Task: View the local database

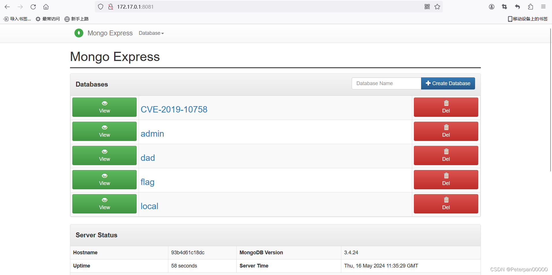Action: pos(104,204)
